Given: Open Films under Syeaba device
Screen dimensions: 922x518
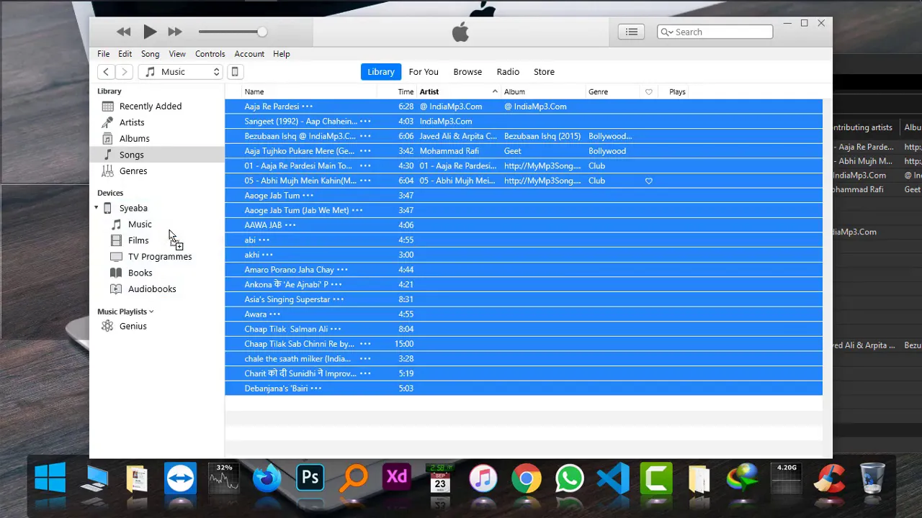Looking at the screenshot, I should [138, 240].
